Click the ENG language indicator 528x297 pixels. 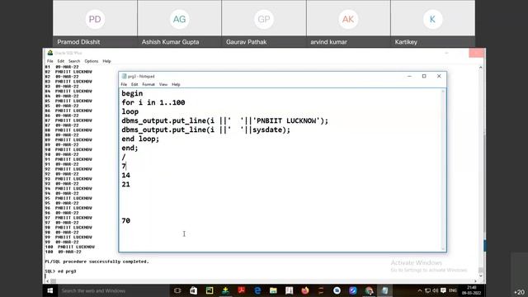tap(453, 290)
